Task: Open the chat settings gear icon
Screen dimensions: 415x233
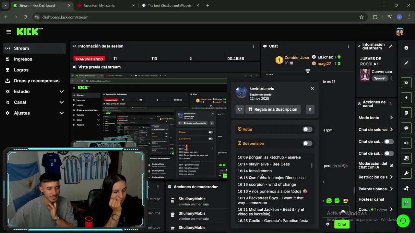Action: pos(328,224)
